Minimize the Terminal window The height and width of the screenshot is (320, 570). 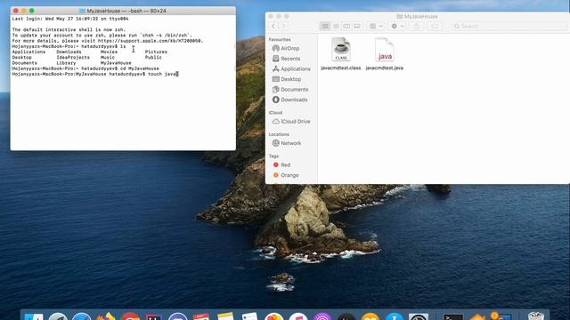[x=24, y=11]
